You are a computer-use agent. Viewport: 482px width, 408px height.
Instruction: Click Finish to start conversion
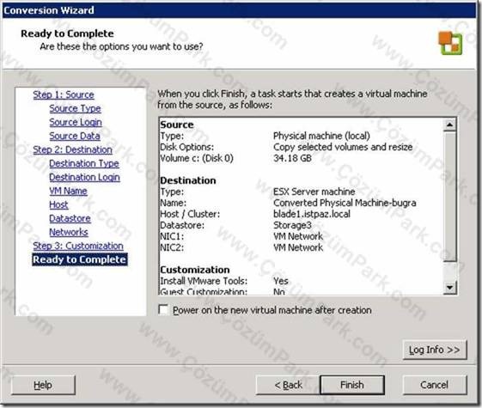(x=352, y=385)
